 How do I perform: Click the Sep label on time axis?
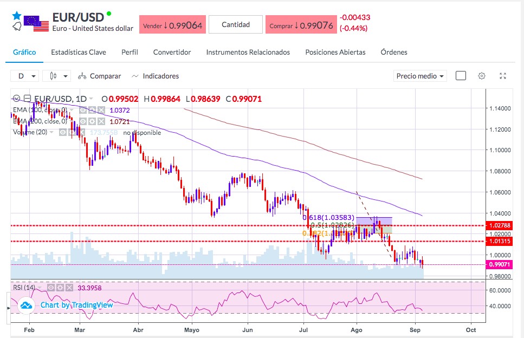tap(415, 330)
